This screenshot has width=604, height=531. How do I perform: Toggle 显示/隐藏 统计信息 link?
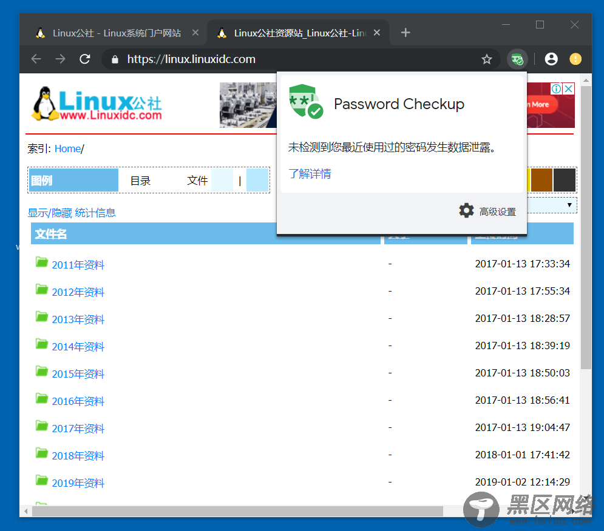pos(72,213)
